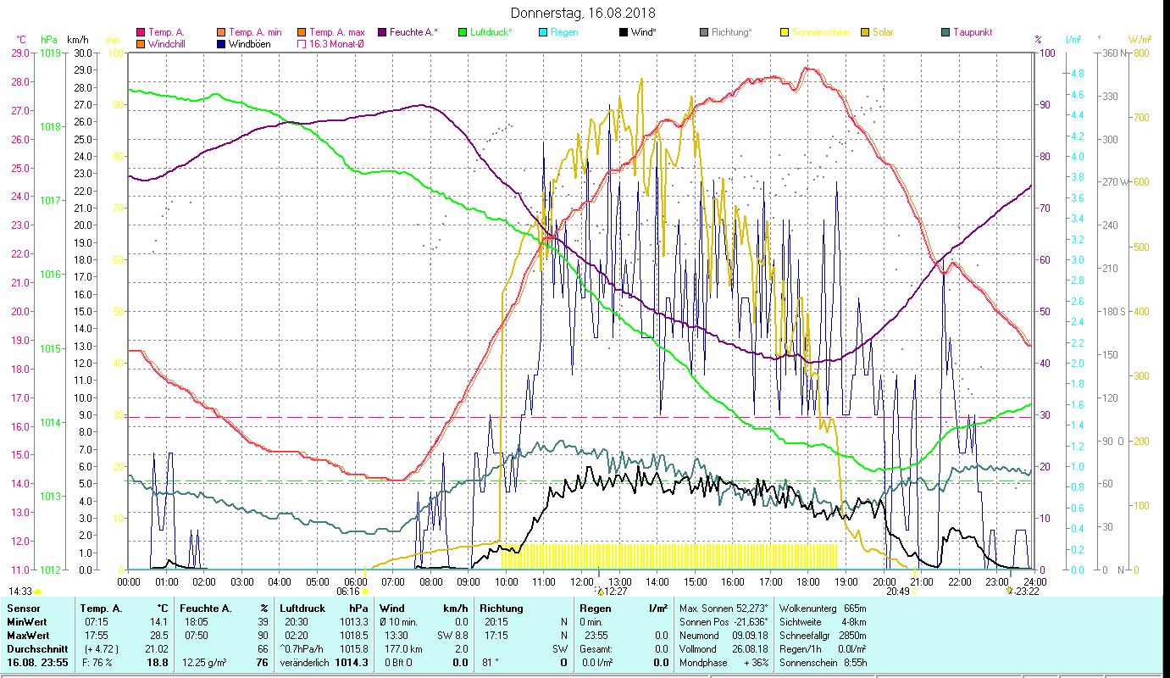Viewport: 1170px width, 678px height.
Task: Click the sunrise icon at 06:16
Action: [366, 592]
